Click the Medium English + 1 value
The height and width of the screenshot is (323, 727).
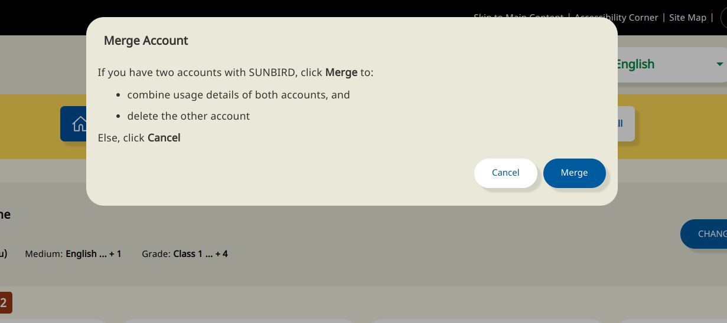coord(93,254)
